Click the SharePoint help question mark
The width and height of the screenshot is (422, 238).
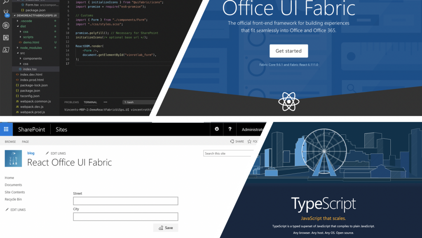coord(230,130)
